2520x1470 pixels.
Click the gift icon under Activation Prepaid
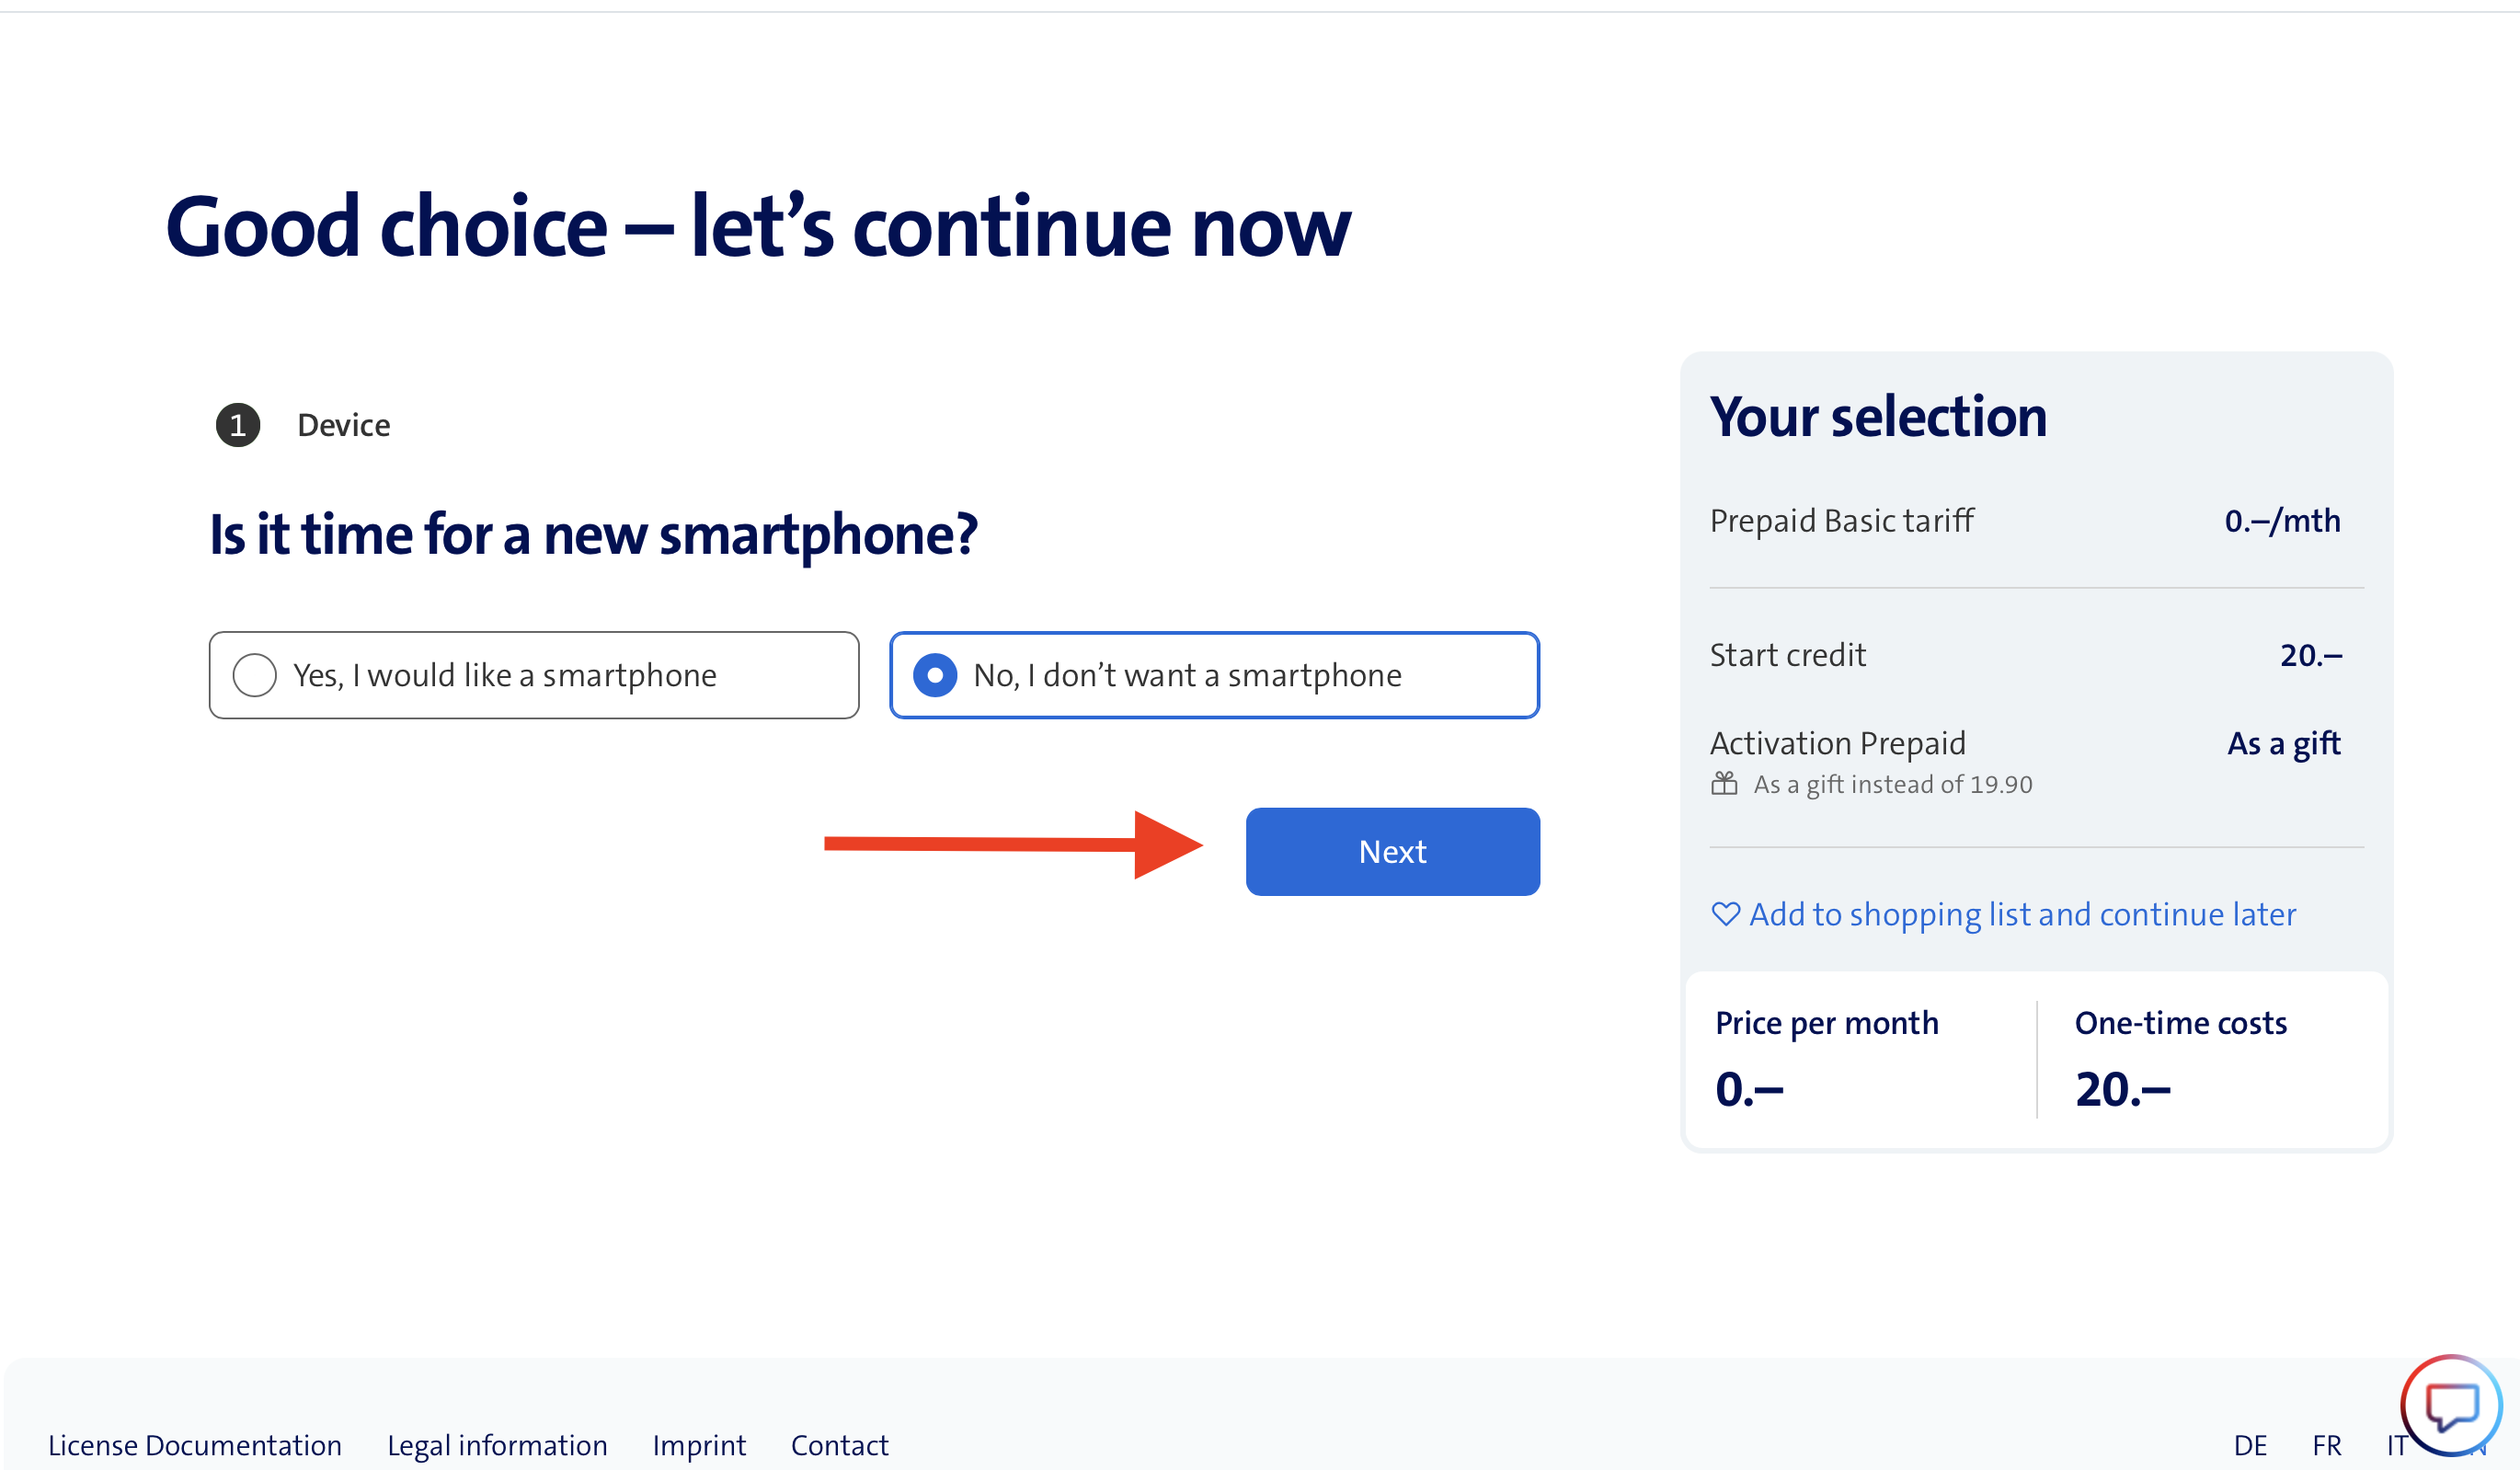pos(1724,784)
